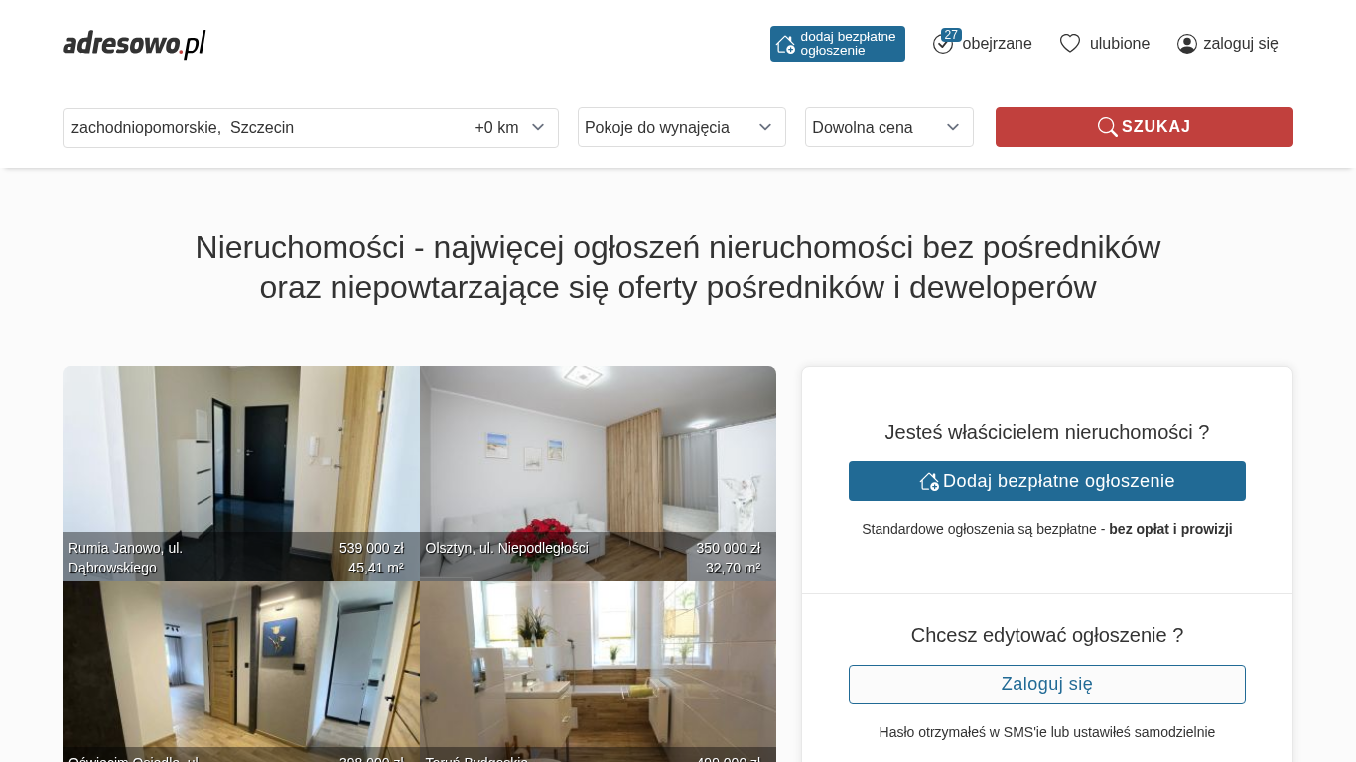This screenshot has height=762, width=1356.
Task: Click the magnifier icon on SZUKAJ button
Action: click(1107, 127)
